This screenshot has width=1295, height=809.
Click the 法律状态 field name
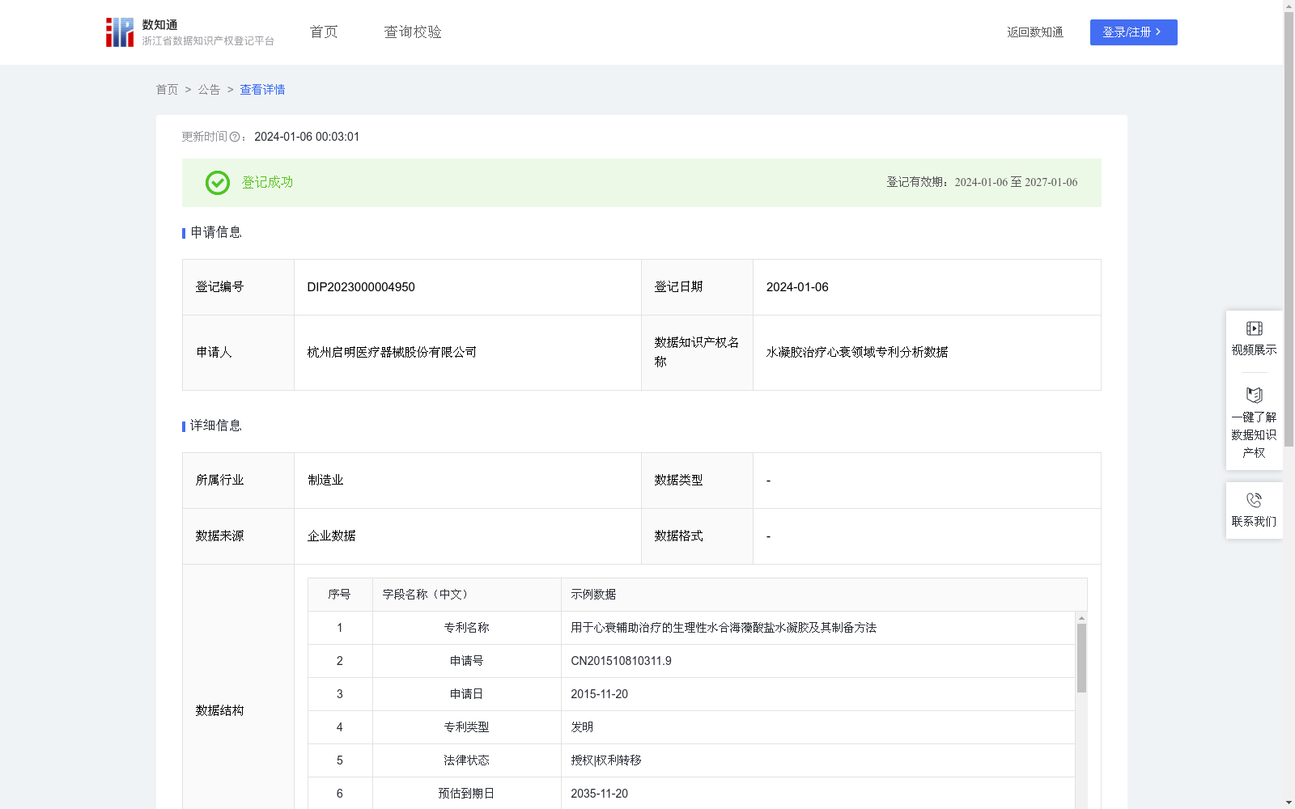pos(466,760)
